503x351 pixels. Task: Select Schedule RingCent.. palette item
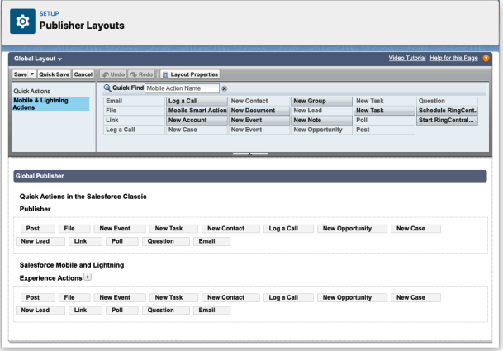[x=447, y=111]
